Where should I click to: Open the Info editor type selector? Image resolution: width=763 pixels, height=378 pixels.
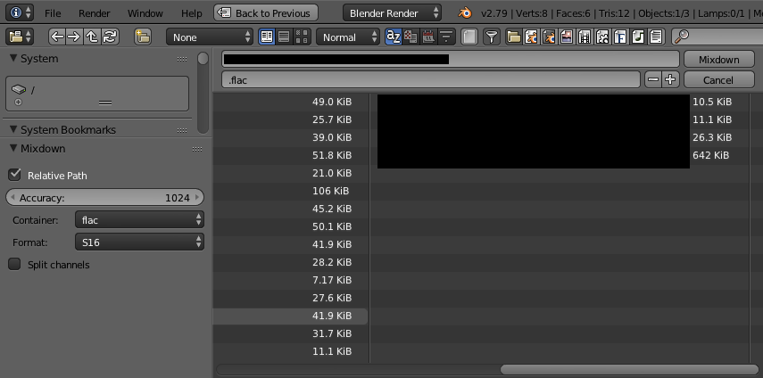20,13
